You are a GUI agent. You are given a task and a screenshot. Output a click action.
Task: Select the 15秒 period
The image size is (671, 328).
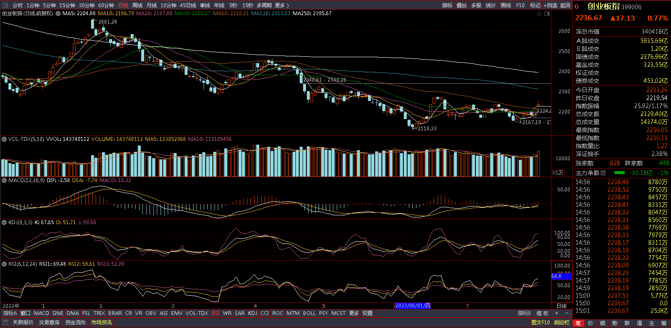tap(248, 5)
